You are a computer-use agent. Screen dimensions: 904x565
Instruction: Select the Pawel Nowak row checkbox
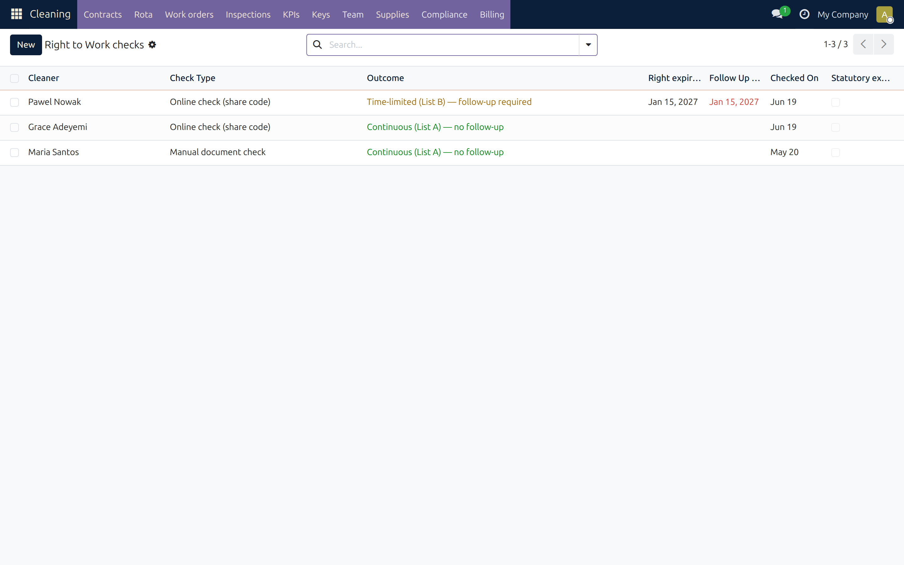[14, 102]
